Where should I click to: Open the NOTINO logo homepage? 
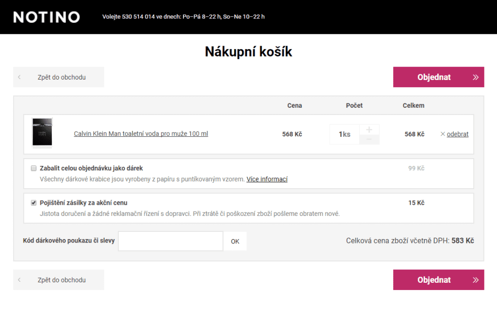(47, 17)
